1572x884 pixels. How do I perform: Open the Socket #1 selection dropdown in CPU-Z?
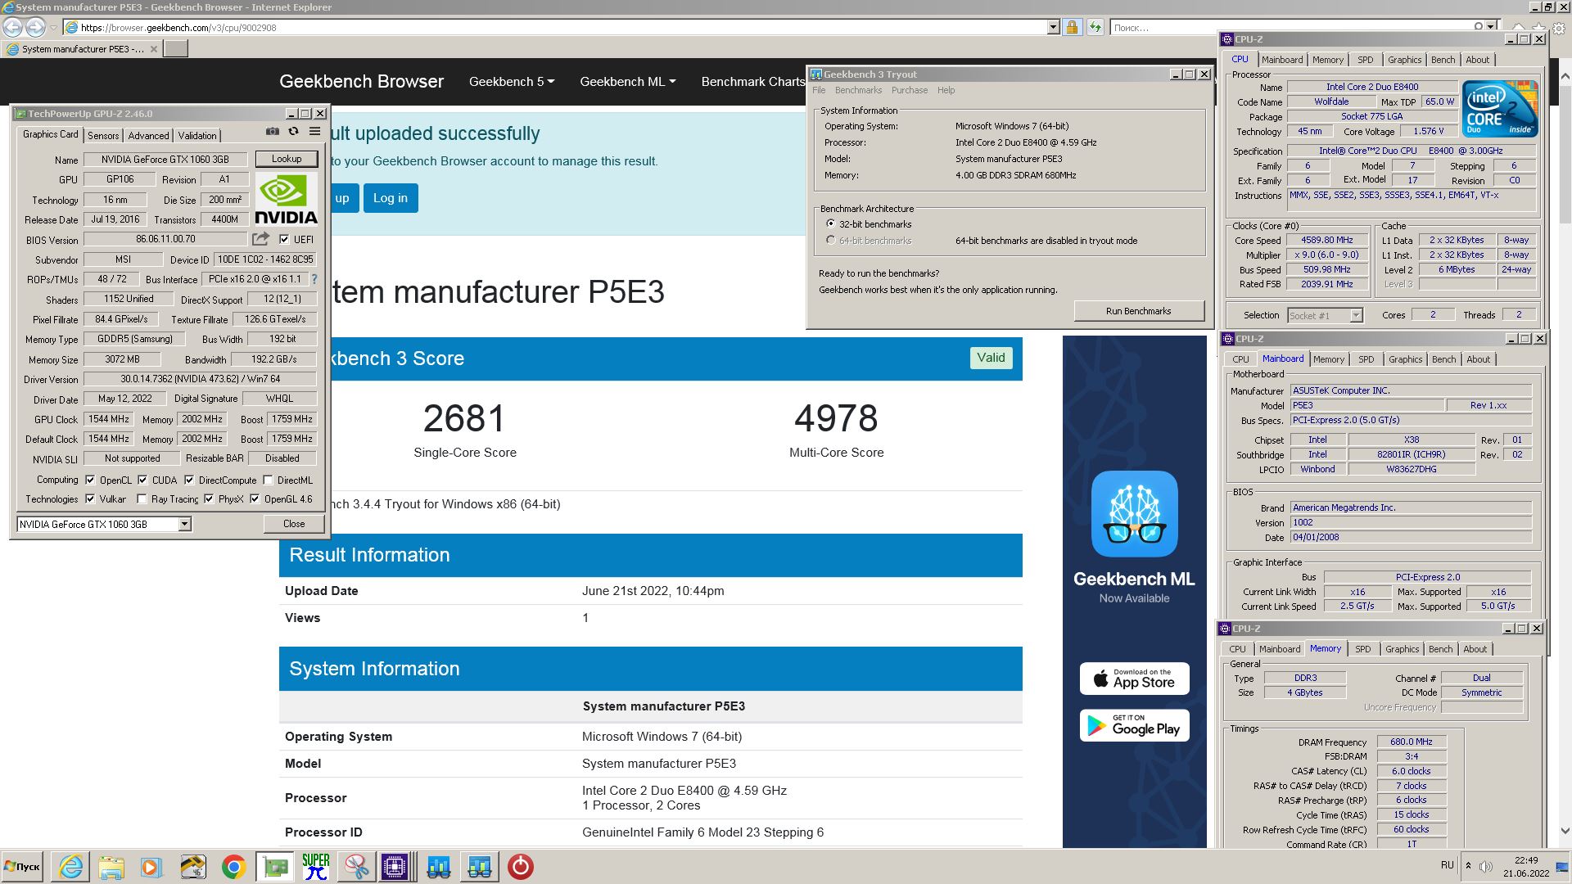(x=1356, y=315)
